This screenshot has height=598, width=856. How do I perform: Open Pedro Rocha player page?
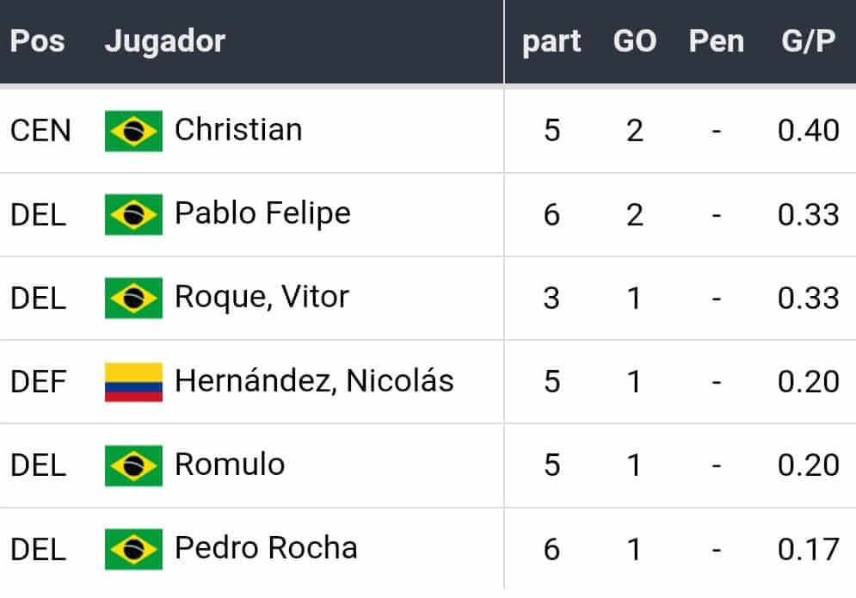[266, 548]
